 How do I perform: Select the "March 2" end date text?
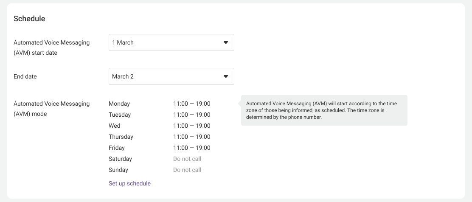point(123,76)
